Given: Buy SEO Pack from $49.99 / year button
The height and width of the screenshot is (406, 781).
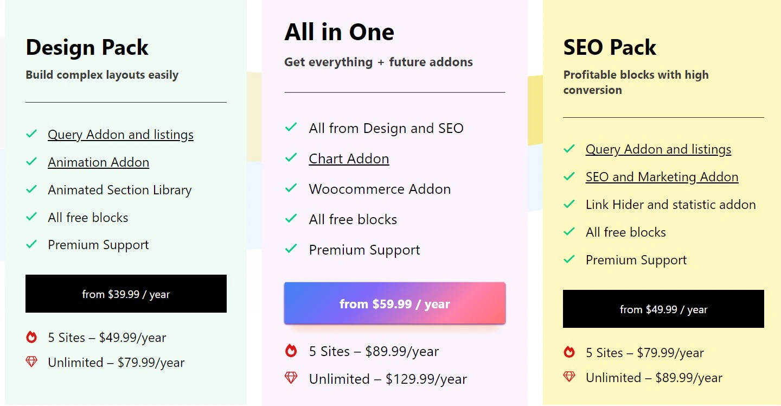Looking at the screenshot, I should [663, 309].
